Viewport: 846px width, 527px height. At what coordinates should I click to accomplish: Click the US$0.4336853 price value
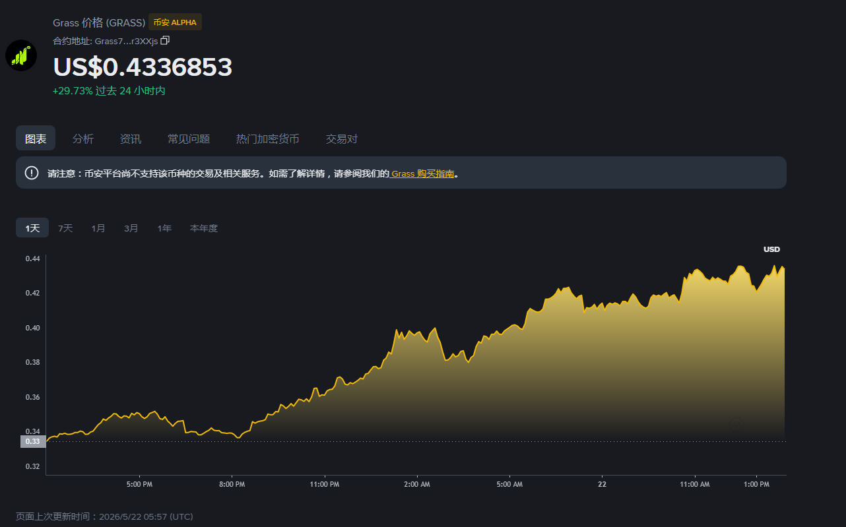point(143,67)
